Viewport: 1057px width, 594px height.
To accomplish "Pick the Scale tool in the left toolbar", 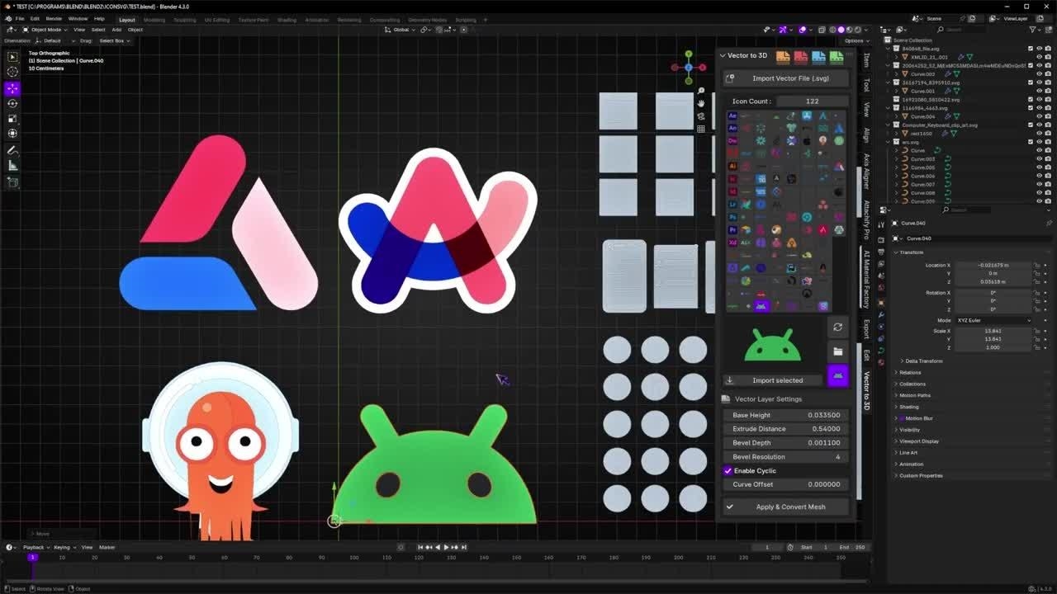I will [12, 119].
